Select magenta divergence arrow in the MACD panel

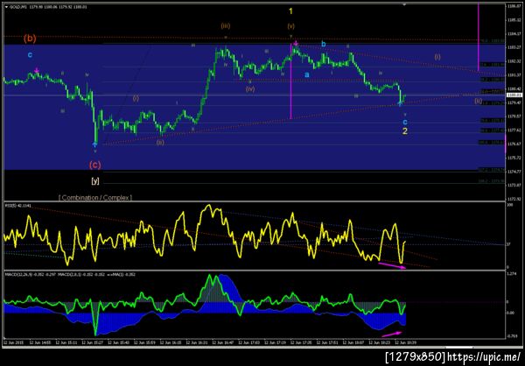(392, 334)
